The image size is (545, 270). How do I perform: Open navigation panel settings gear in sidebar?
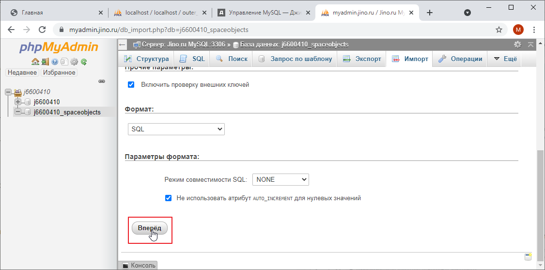(x=74, y=62)
